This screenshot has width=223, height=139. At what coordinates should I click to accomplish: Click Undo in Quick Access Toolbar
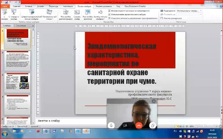coord(10,2)
